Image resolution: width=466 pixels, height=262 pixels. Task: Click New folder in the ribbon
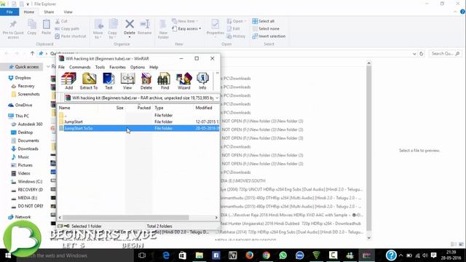coord(163,29)
